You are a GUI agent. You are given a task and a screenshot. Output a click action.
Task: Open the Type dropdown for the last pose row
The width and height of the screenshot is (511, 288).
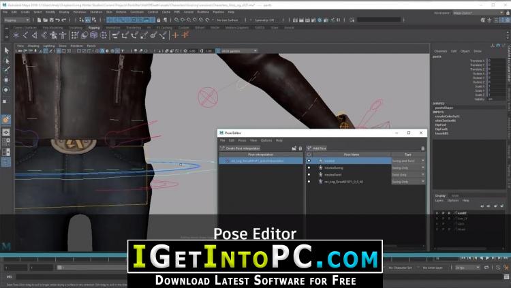click(x=408, y=182)
